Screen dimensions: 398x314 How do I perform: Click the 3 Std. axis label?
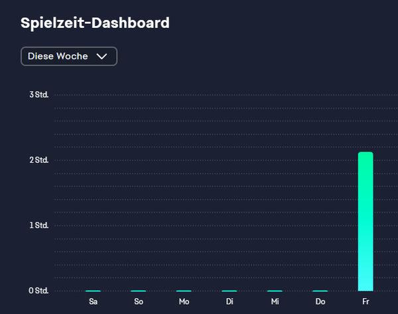point(39,95)
